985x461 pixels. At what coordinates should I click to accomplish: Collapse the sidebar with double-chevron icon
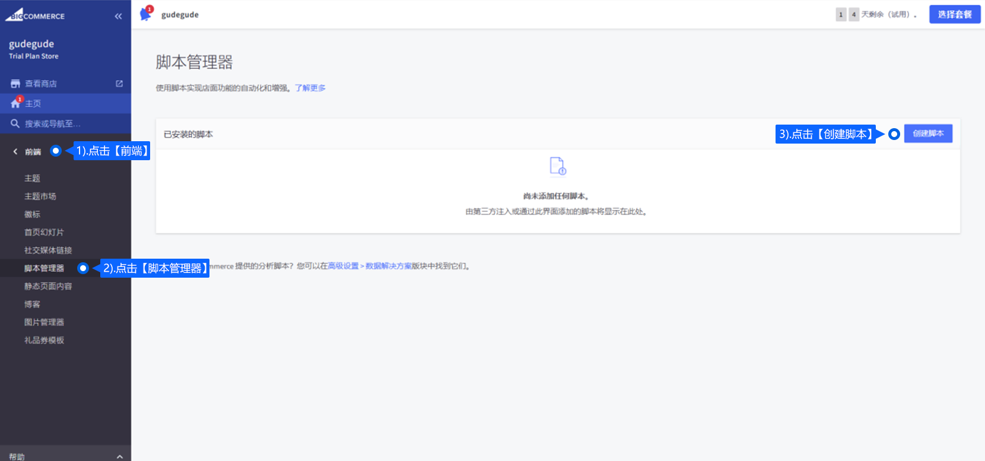[118, 16]
